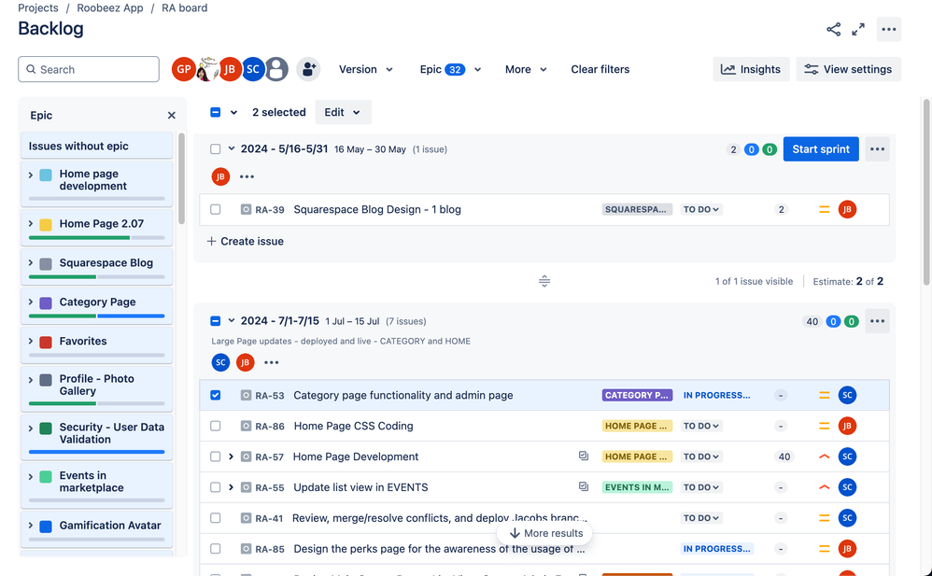932x576 pixels.
Task: Show more assignees under 5/16-5/31 sprint
Action: tap(247, 176)
